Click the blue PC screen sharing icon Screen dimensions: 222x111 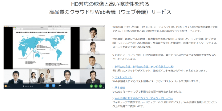(54, 86)
